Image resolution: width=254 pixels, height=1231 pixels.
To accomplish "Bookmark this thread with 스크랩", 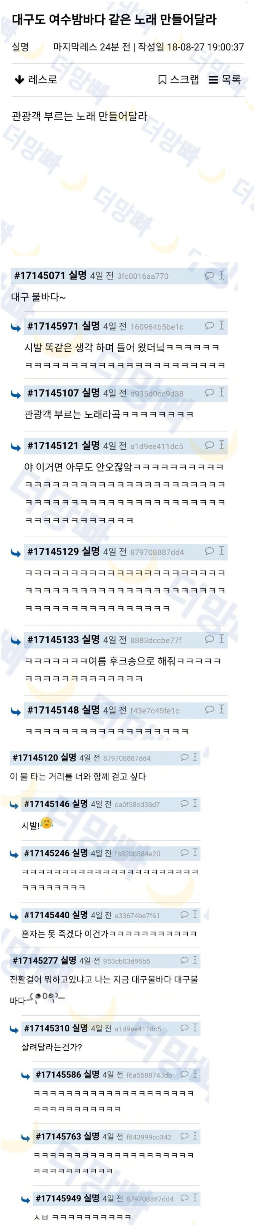I will (x=179, y=79).
